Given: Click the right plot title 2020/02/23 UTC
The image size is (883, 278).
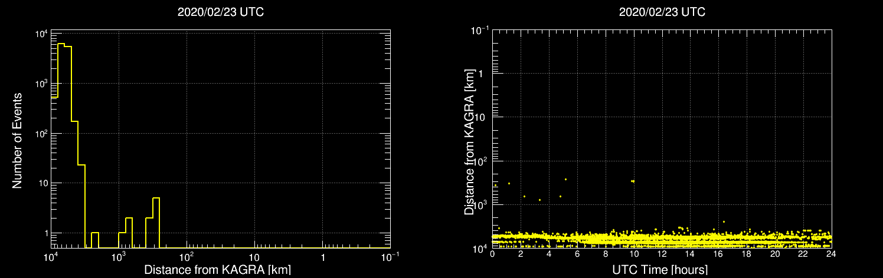Looking at the screenshot, I should pyautogui.click(x=662, y=12).
